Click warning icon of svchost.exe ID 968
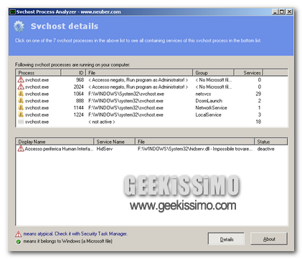Screen dimensions: 302x259 click(x=21, y=79)
